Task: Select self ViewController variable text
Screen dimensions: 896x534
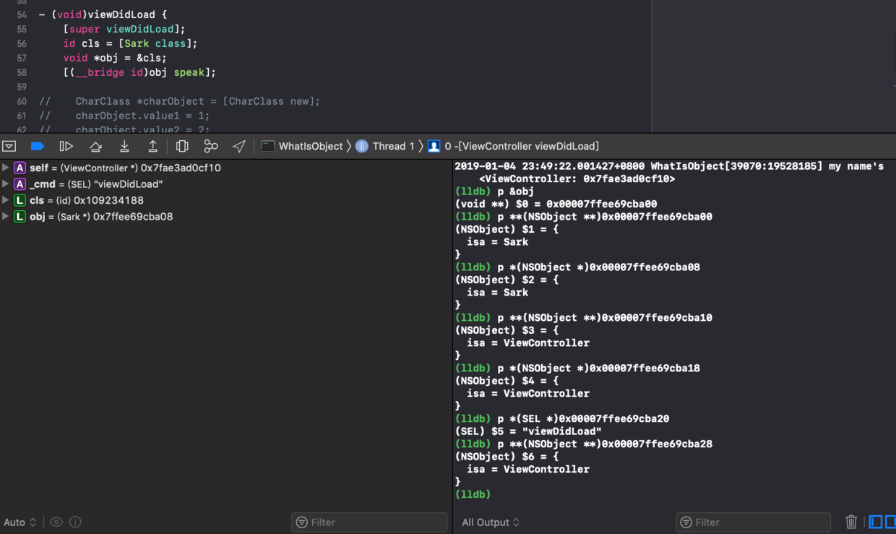Action: (x=125, y=168)
